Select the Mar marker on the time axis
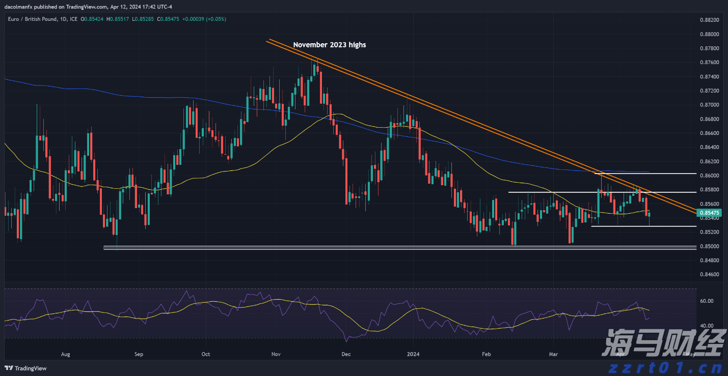The height and width of the screenshot is (376, 728). (x=553, y=353)
